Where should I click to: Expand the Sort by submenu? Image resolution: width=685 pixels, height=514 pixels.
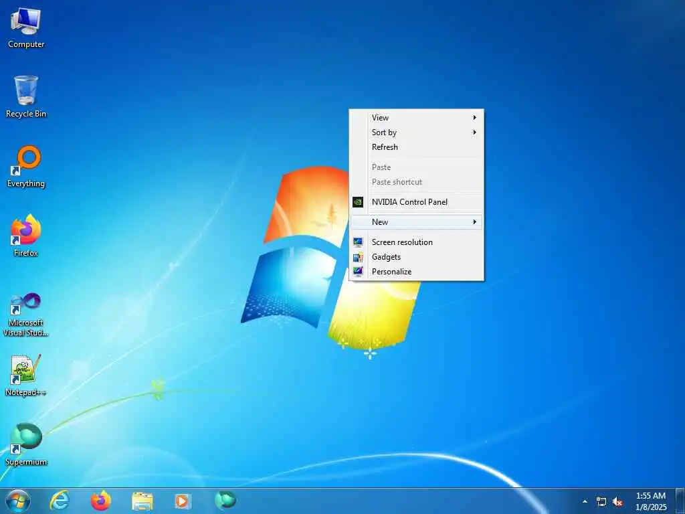coord(417,133)
